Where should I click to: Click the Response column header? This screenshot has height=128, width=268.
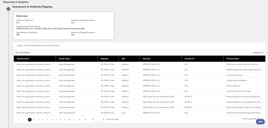pyautogui.click(x=105, y=59)
